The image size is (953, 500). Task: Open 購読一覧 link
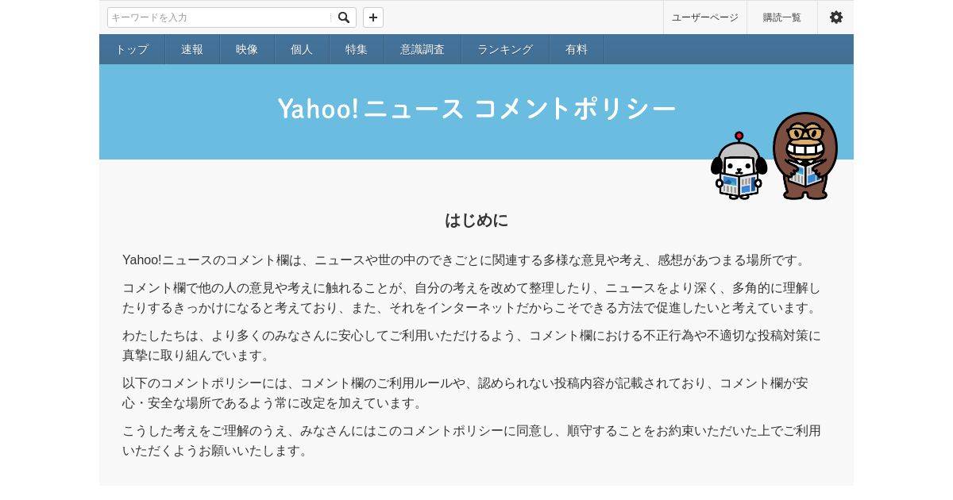pyautogui.click(x=782, y=17)
